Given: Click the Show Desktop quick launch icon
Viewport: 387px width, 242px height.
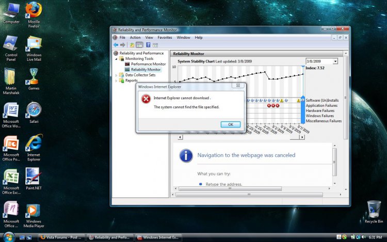Looking at the screenshot, I should click(22, 237).
